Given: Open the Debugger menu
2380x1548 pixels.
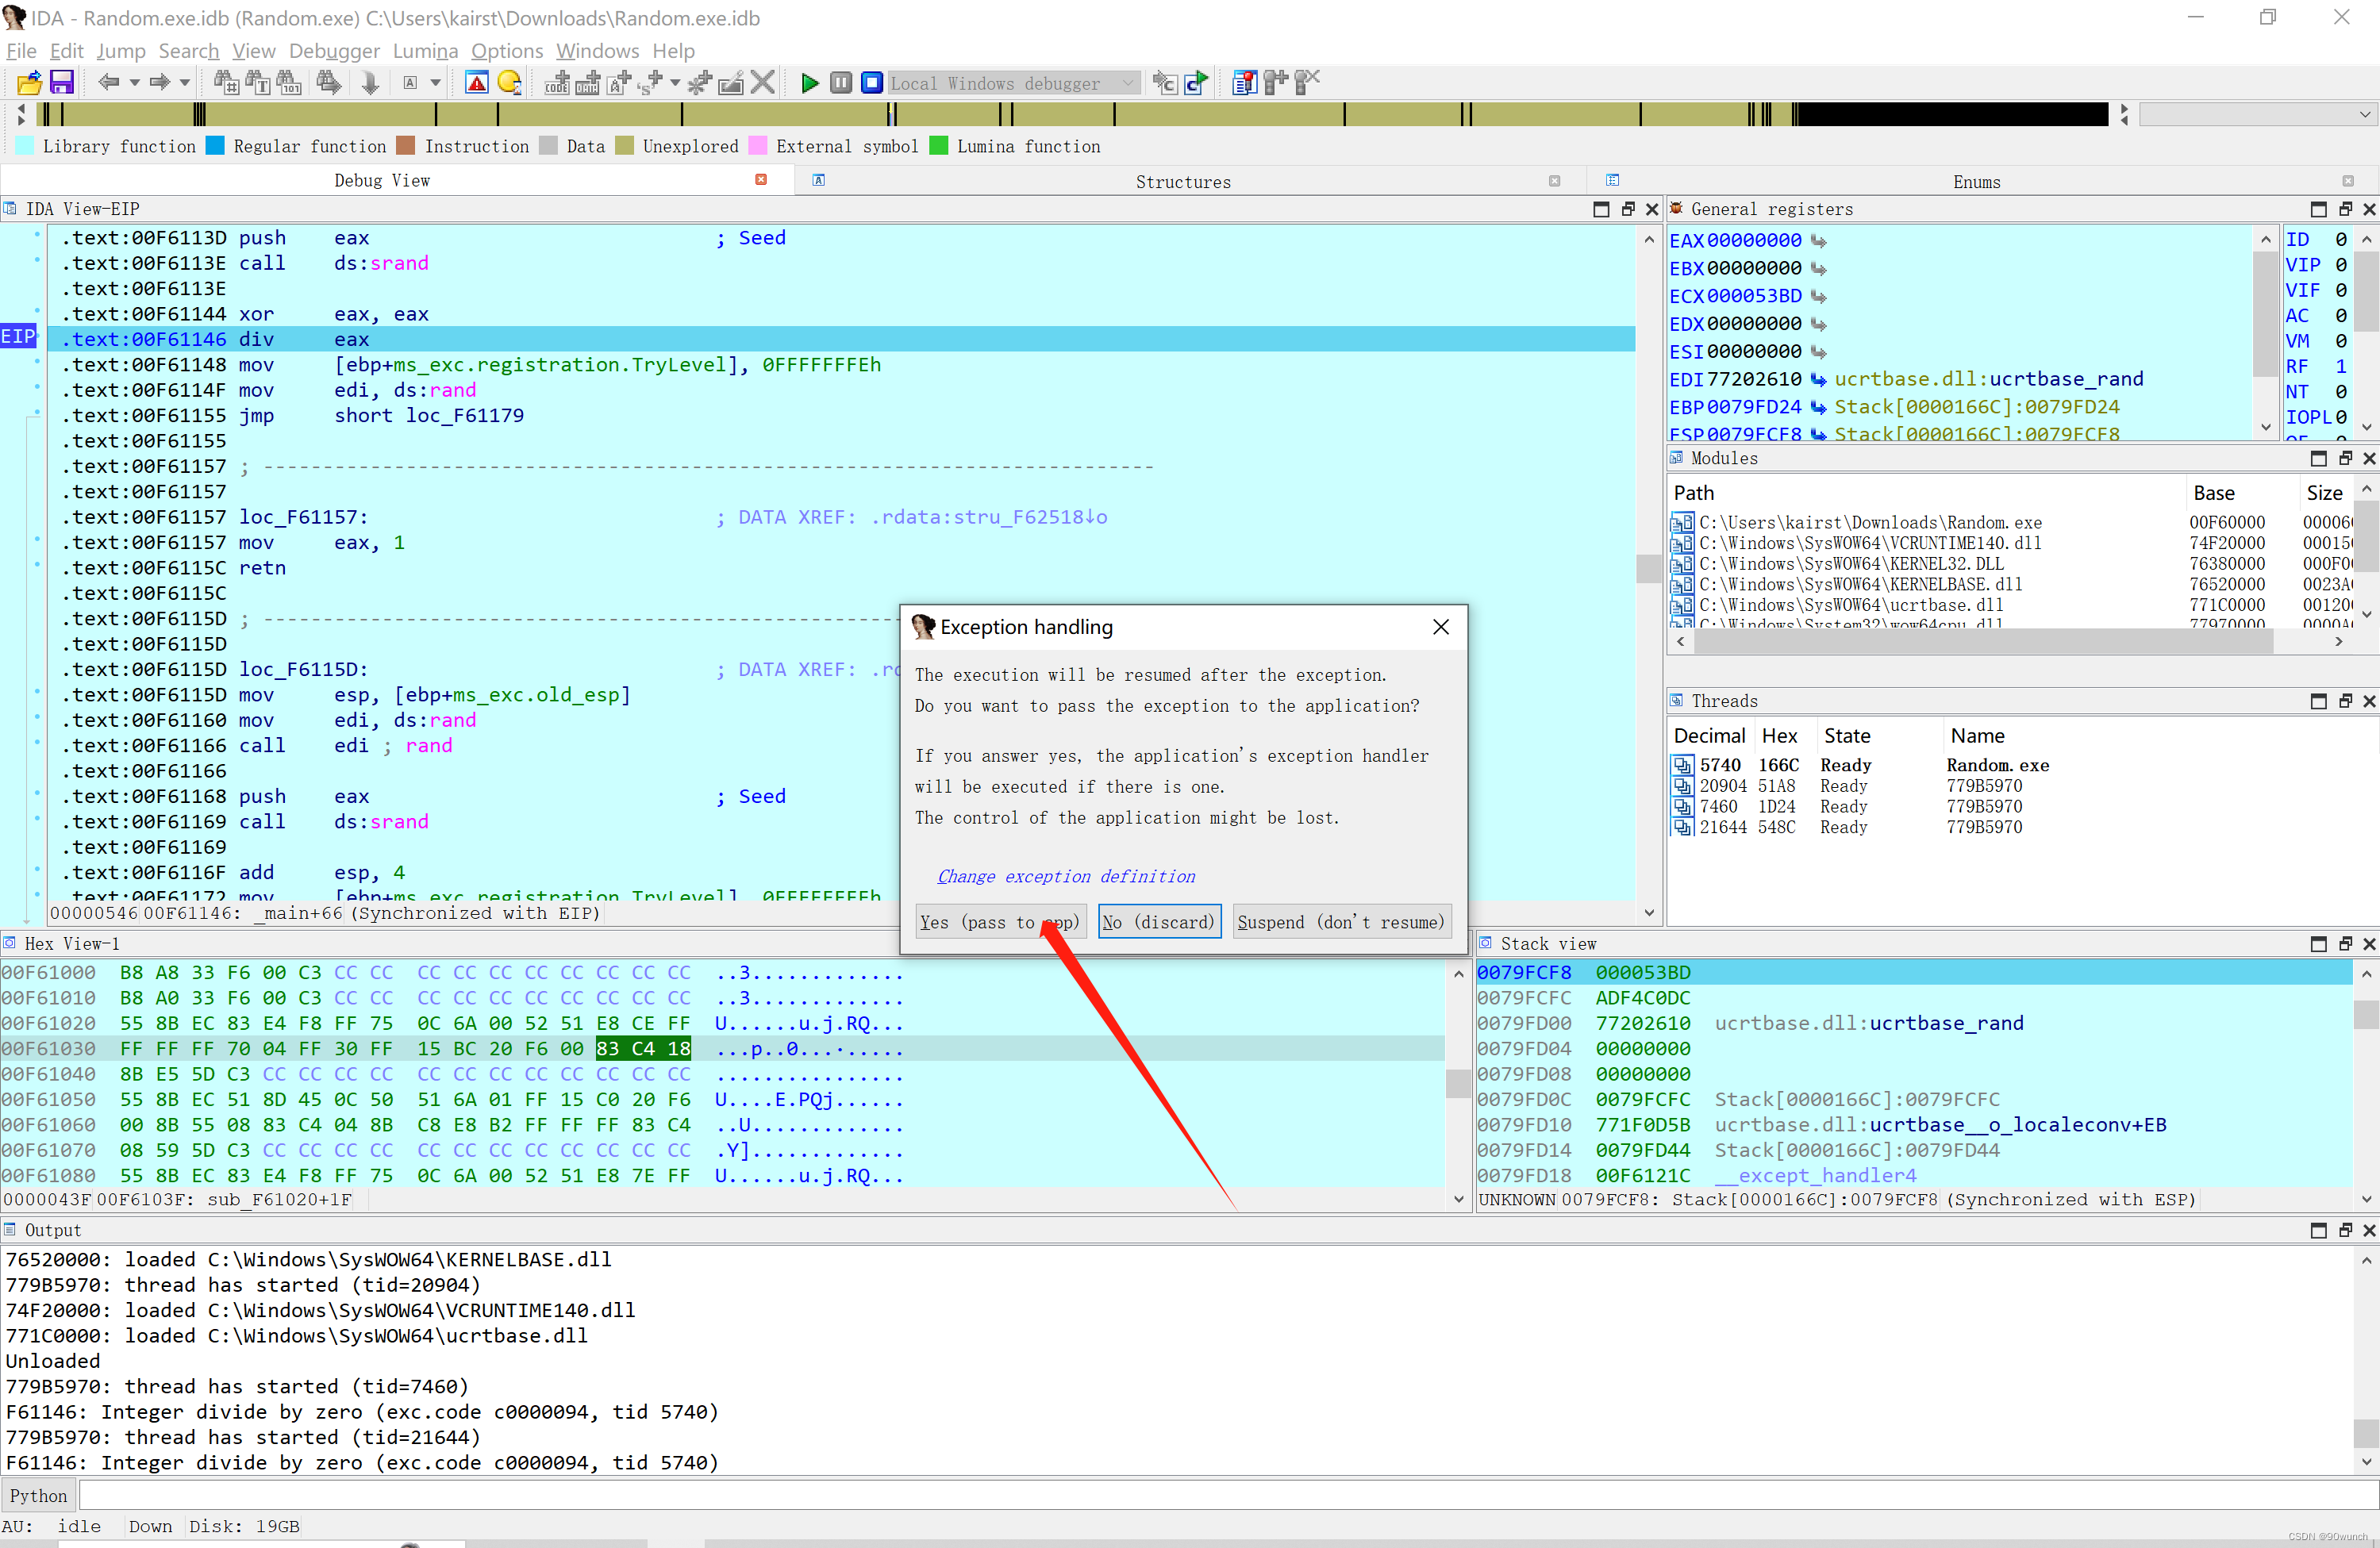Looking at the screenshot, I should click(x=334, y=51).
